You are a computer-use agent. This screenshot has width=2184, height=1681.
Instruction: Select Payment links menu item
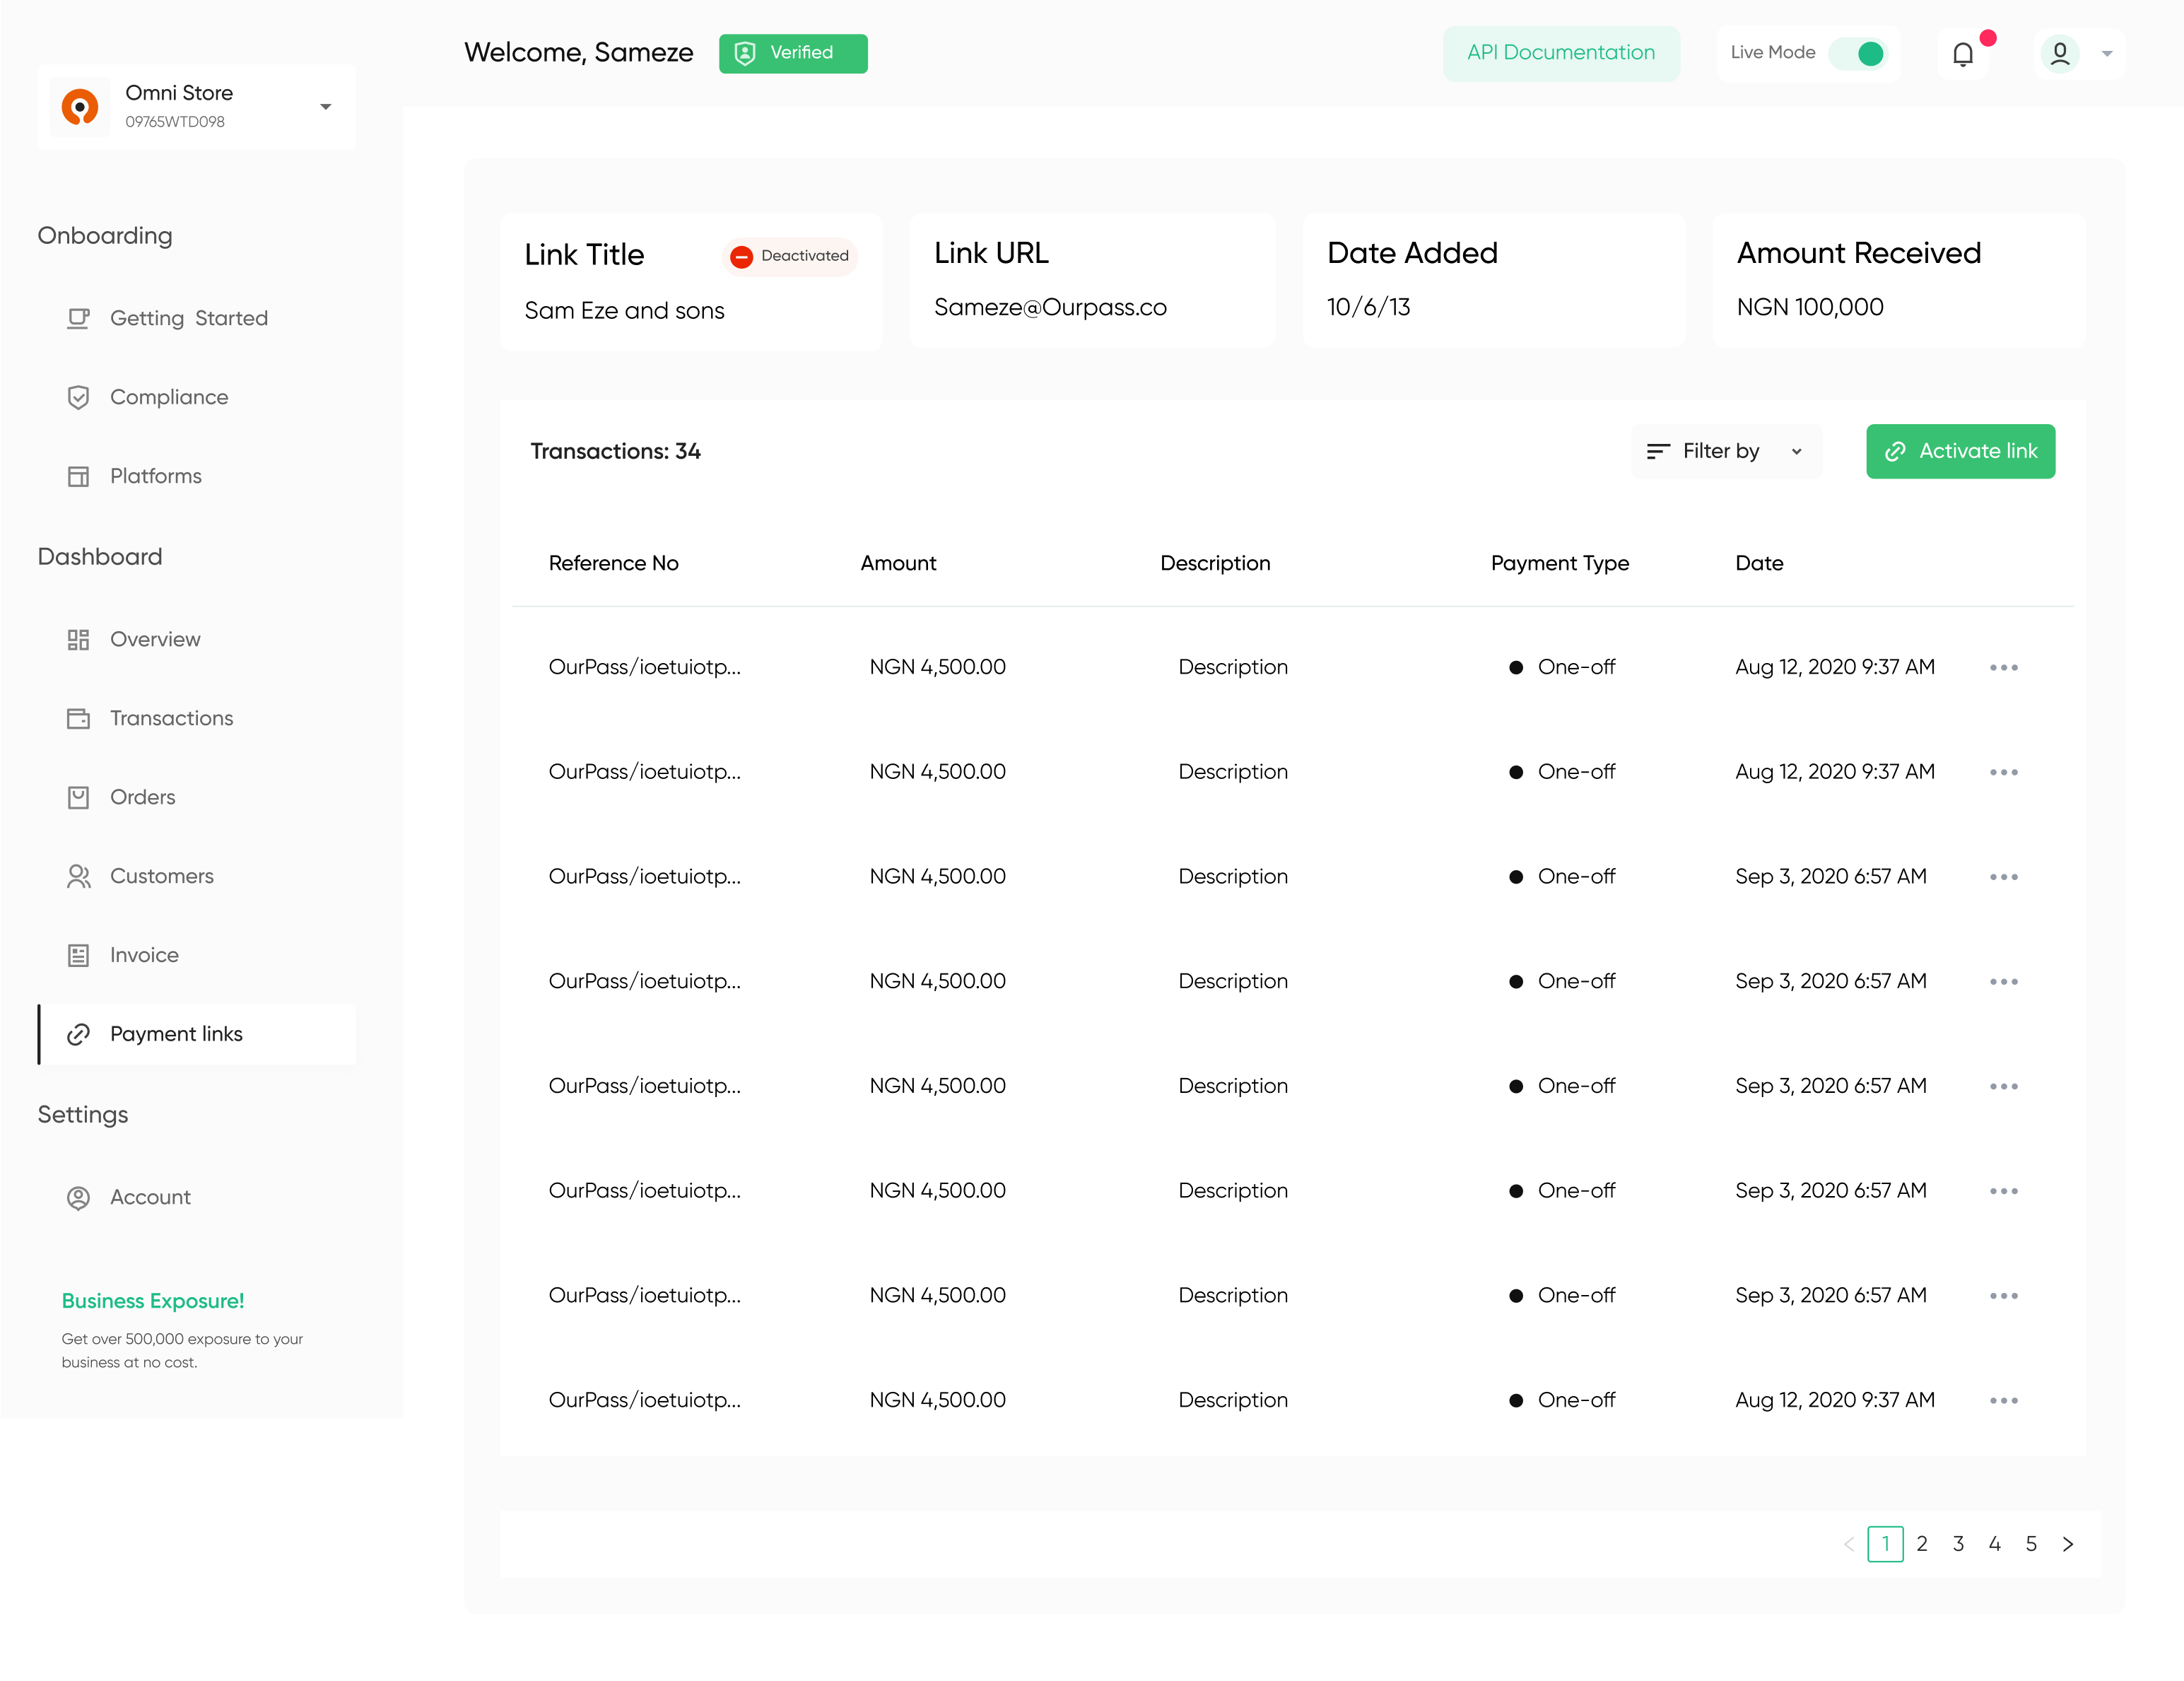(197, 1034)
